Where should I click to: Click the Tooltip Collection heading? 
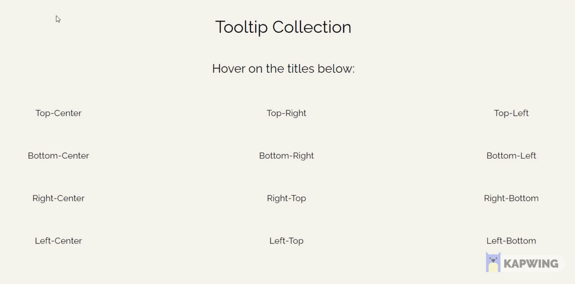[x=283, y=27]
